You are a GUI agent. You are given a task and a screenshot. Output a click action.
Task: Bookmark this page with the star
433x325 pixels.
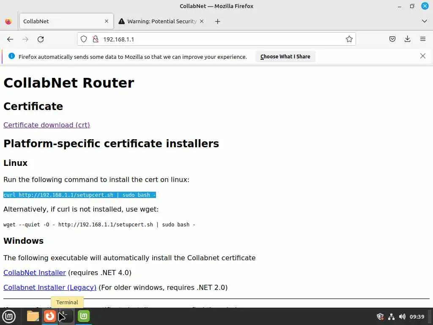tap(349, 39)
